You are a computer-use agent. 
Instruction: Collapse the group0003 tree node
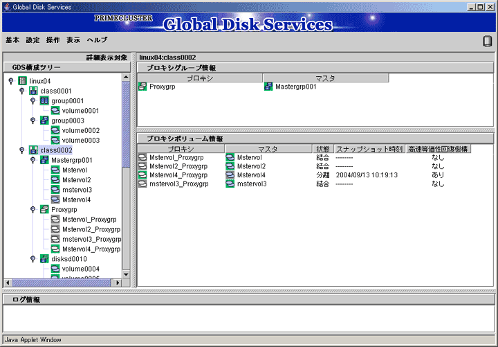33,121
